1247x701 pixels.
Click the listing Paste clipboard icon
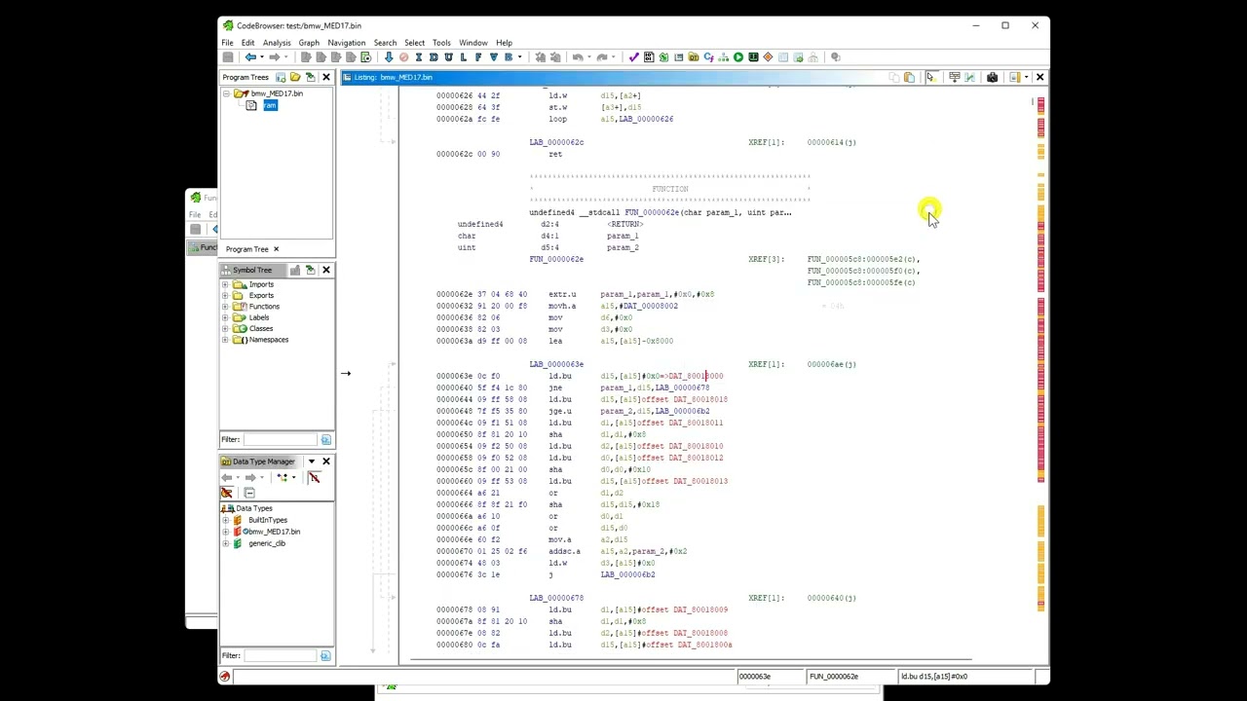tap(909, 77)
